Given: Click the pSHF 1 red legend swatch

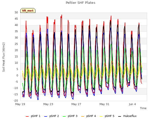Looking at the screenshot, I should (x=27, y=116).
